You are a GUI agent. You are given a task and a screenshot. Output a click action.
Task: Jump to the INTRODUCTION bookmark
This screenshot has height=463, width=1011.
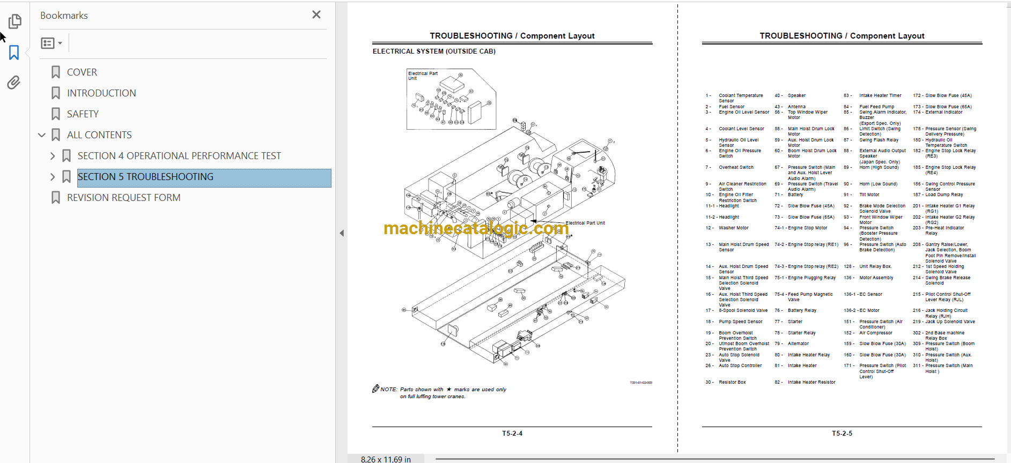pos(101,93)
